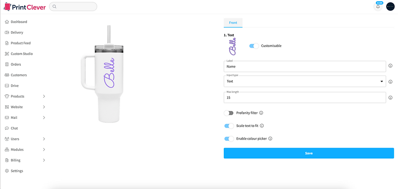Click the Mail envelope icon
Image resolution: width=398 pixels, height=189 pixels.
tap(7, 118)
